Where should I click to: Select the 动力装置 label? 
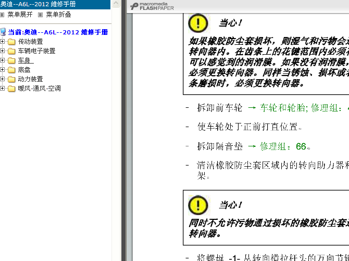[30, 79]
